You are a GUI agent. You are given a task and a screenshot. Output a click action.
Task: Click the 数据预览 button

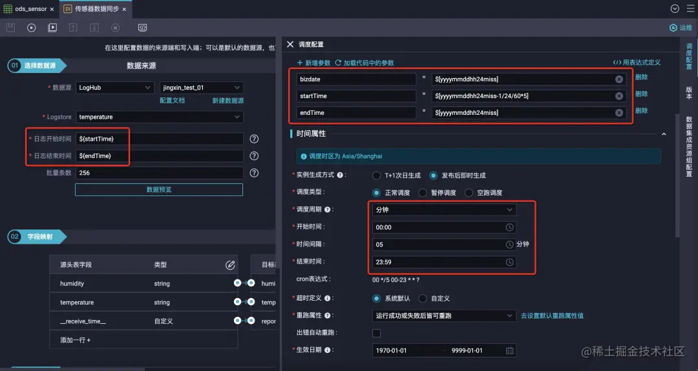coord(159,190)
